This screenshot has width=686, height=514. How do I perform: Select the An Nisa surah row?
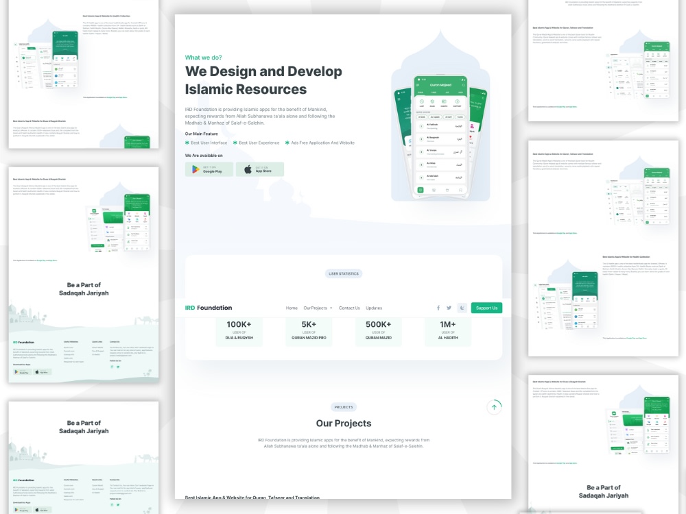440,164
